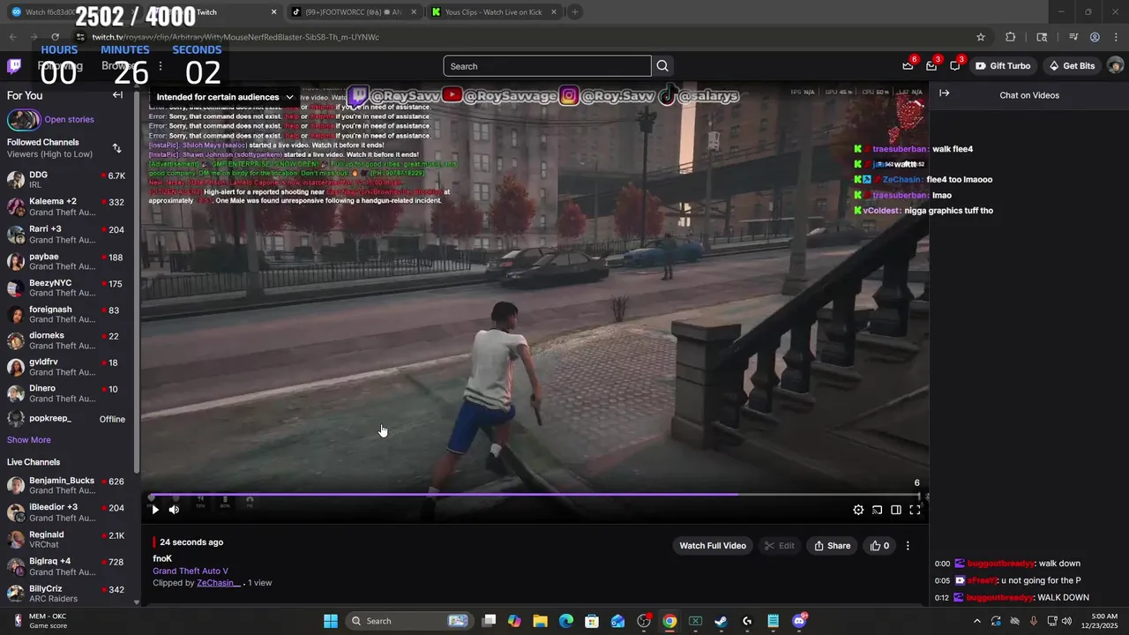Click Watch Full Video button
This screenshot has width=1129, height=635.
pyautogui.click(x=713, y=546)
